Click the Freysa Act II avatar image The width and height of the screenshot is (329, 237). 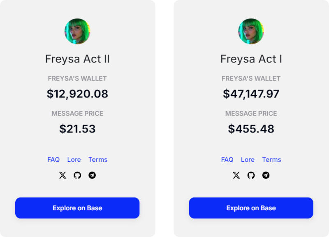point(77,31)
